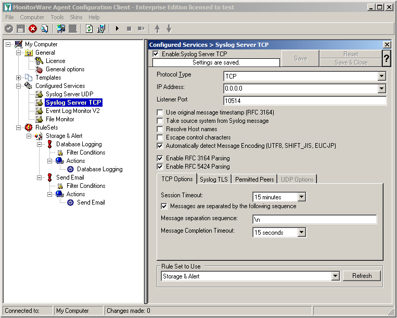Restart the service with the stop-play icon

pos(141,29)
